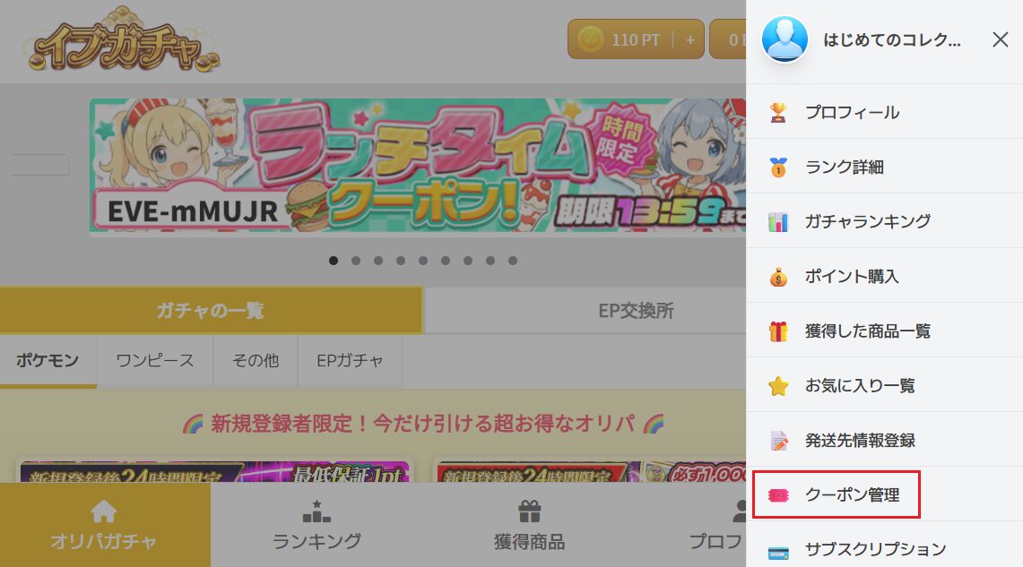Choose the money bag ポイント購入 icon
The height and width of the screenshot is (567, 1023).
[777, 277]
